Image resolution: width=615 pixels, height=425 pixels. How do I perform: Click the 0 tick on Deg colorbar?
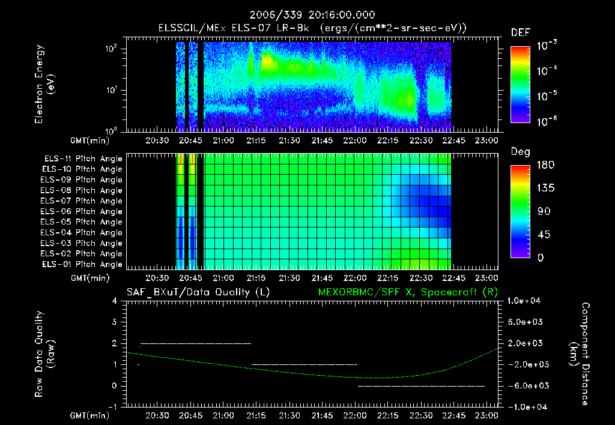tap(541, 258)
